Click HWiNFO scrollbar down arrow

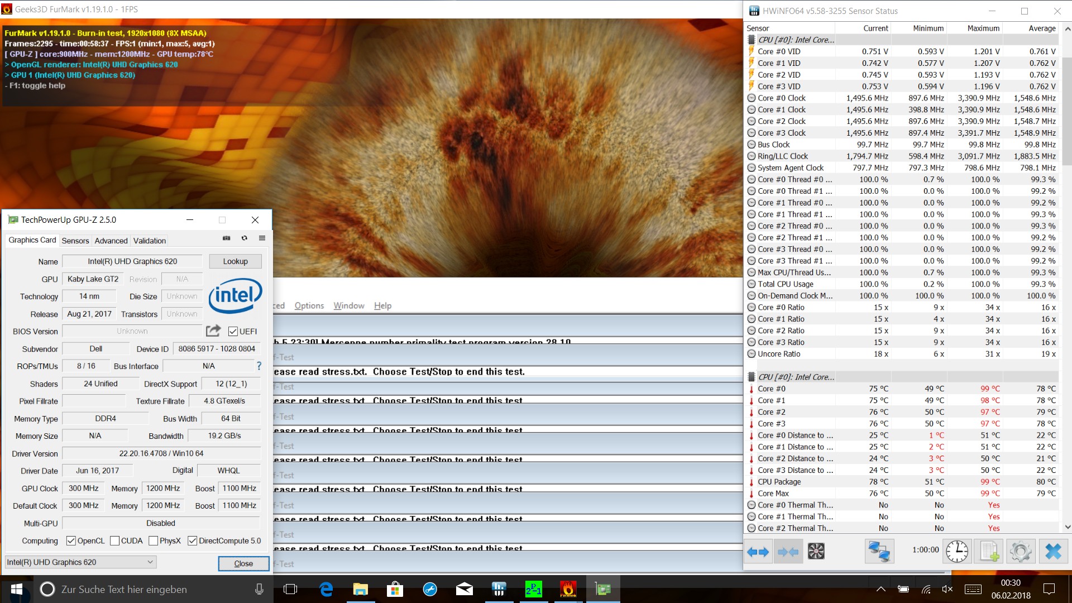click(x=1068, y=527)
